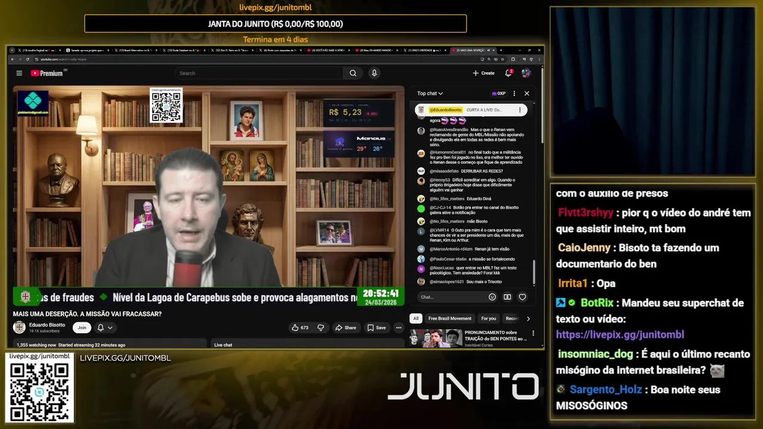Click the @RuanAlvesBrandão chat username

coord(449,129)
